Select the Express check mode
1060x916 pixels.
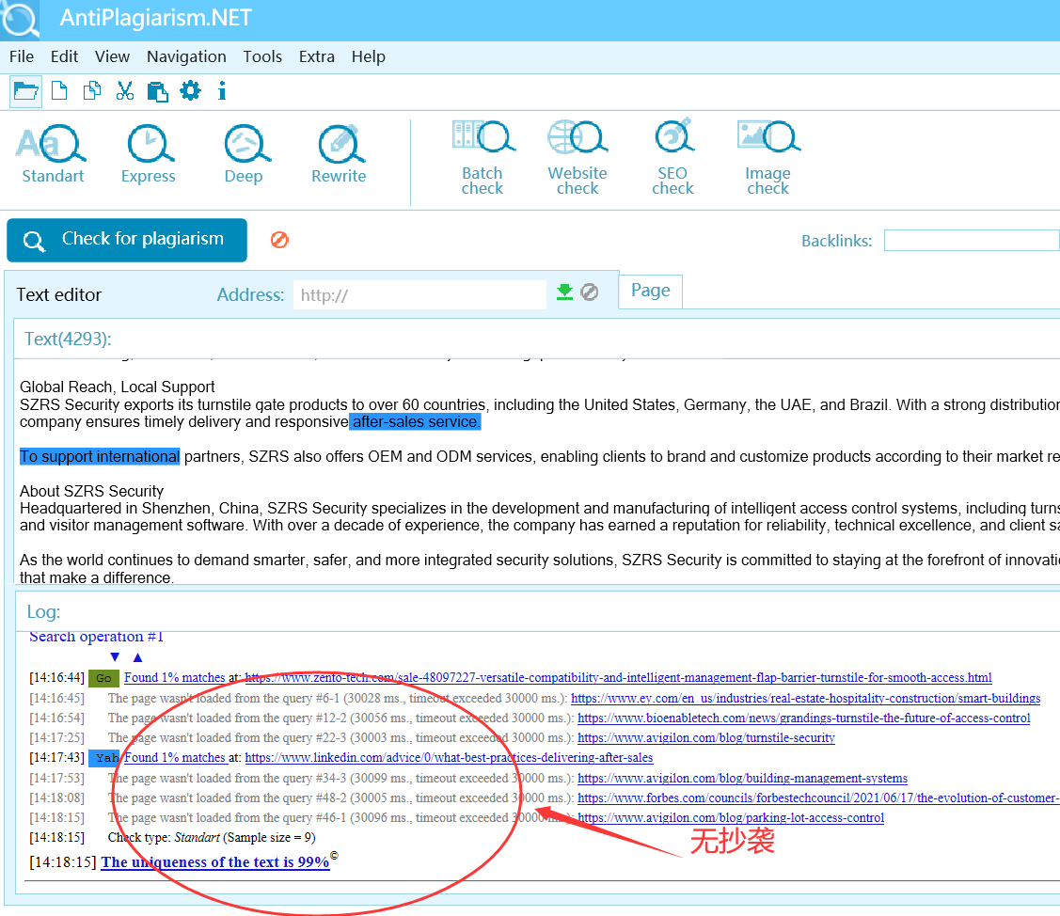point(149,155)
